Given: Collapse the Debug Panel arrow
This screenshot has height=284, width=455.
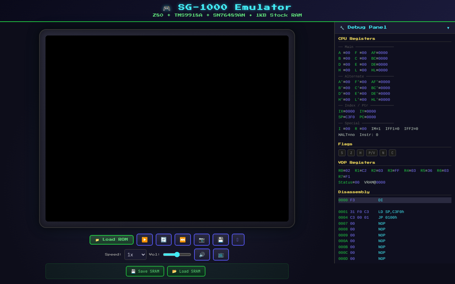Looking at the screenshot, I should point(448,28).
